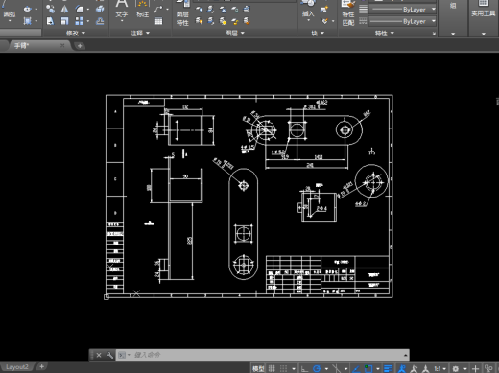499x373 pixels.
Task: Click the Create Block icon
Action: (x=324, y=9)
